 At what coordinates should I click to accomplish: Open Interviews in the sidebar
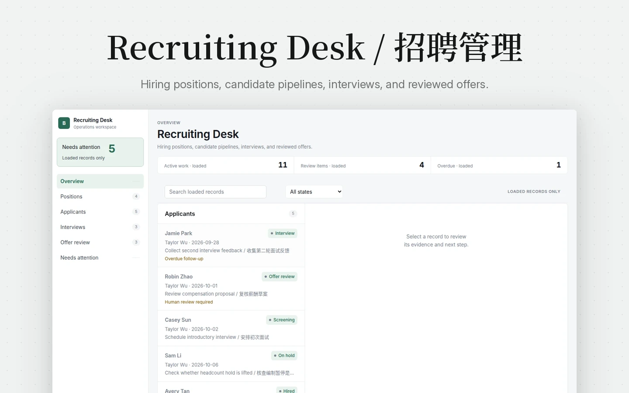[100, 227]
